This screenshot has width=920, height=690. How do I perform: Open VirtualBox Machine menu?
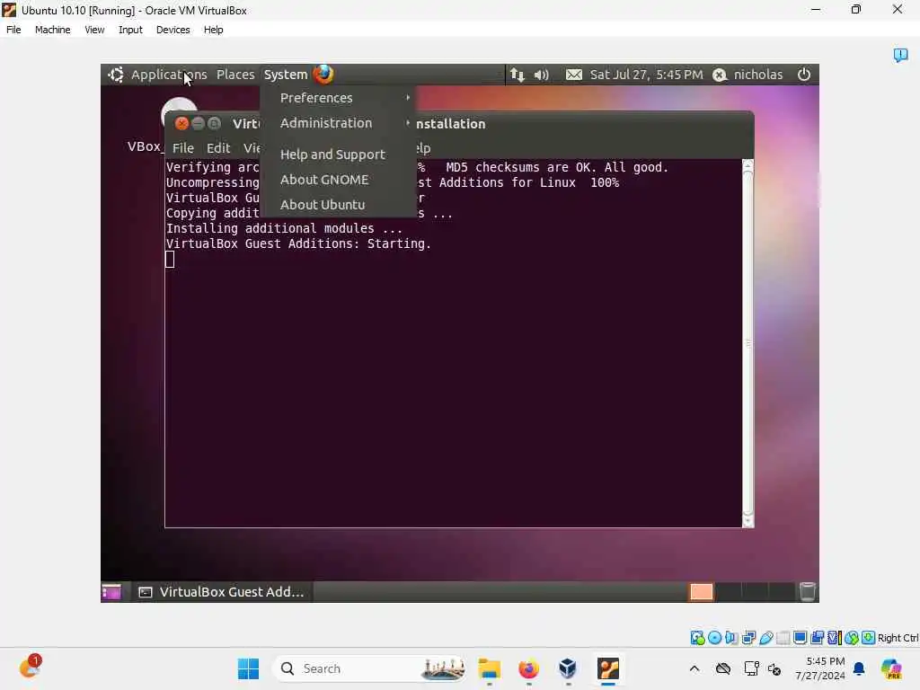(53, 30)
